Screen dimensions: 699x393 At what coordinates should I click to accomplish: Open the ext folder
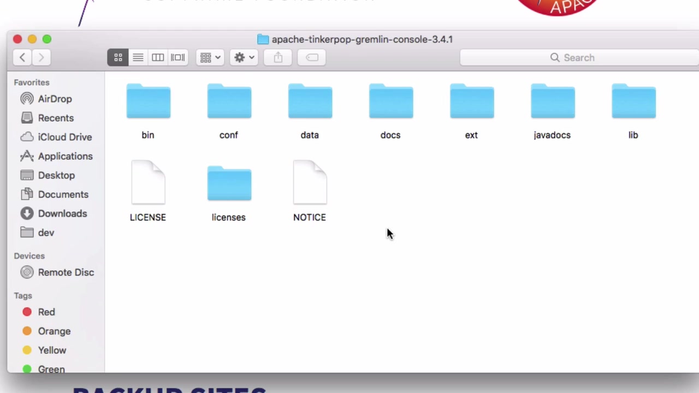click(471, 102)
